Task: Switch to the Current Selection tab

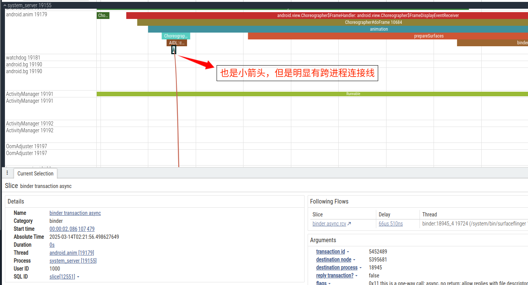Action: [35, 174]
